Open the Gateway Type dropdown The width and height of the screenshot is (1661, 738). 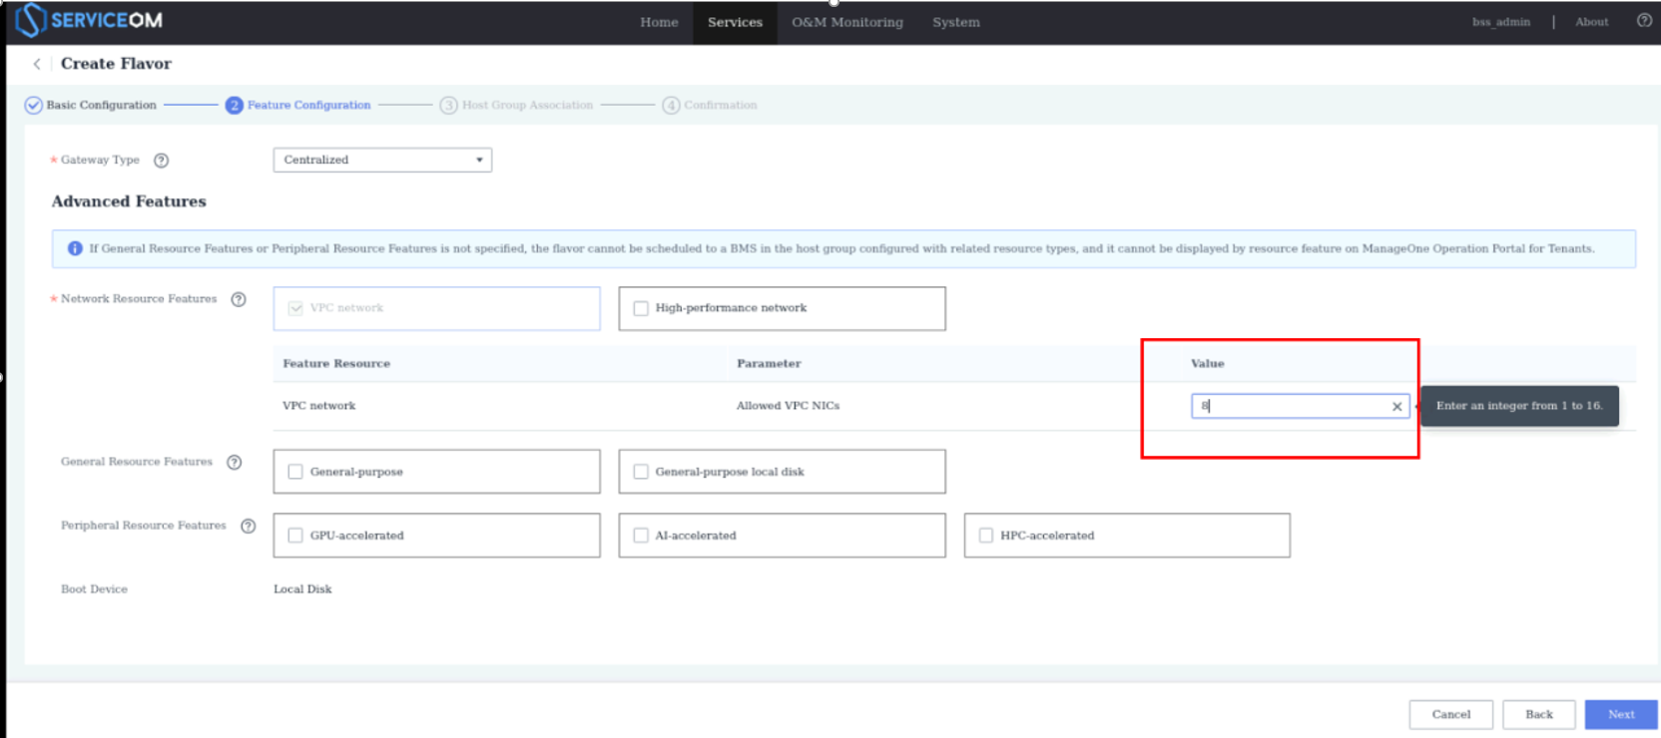(382, 160)
